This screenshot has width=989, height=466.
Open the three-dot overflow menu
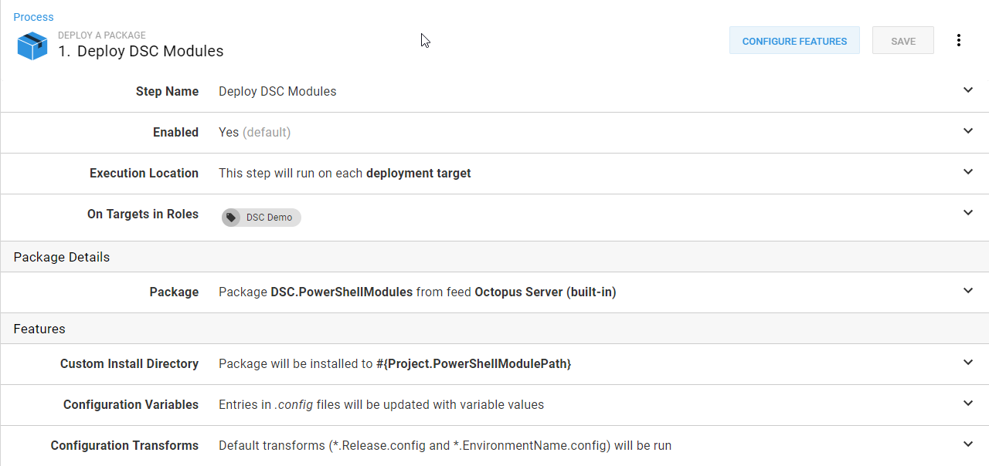(x=958, y=41)
